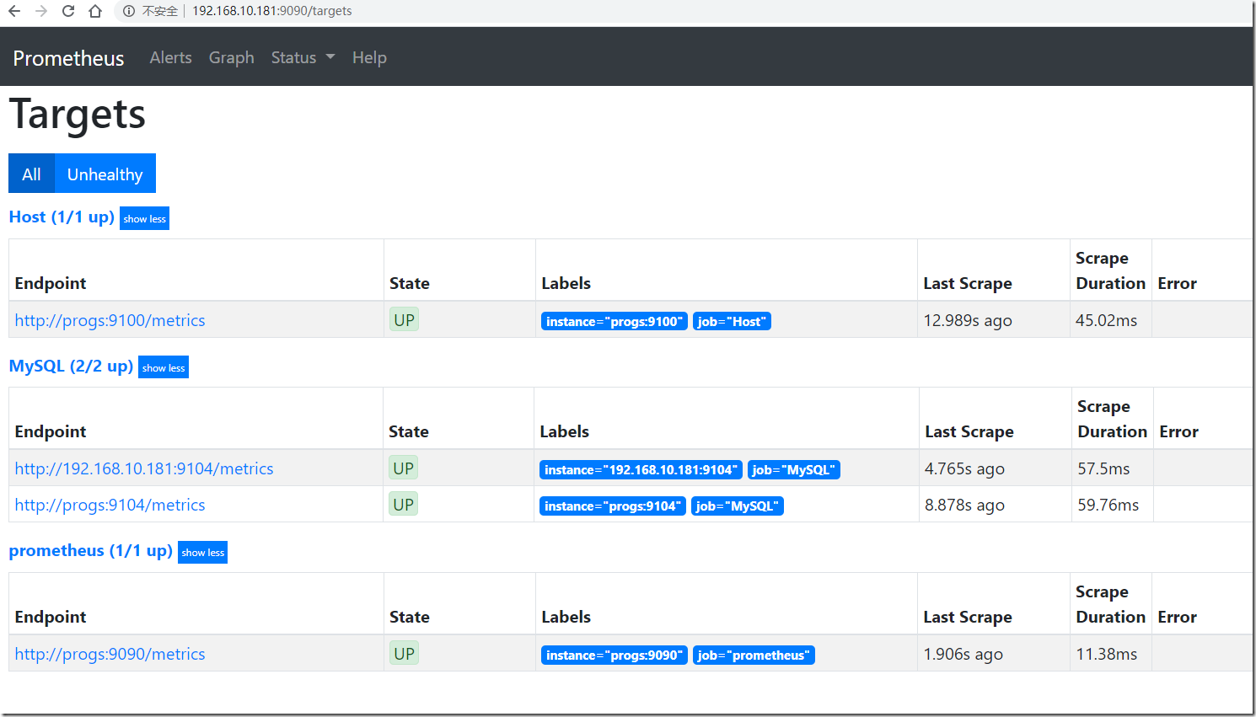
Task: Collapse Host group with show less
Action: point(144,218)
